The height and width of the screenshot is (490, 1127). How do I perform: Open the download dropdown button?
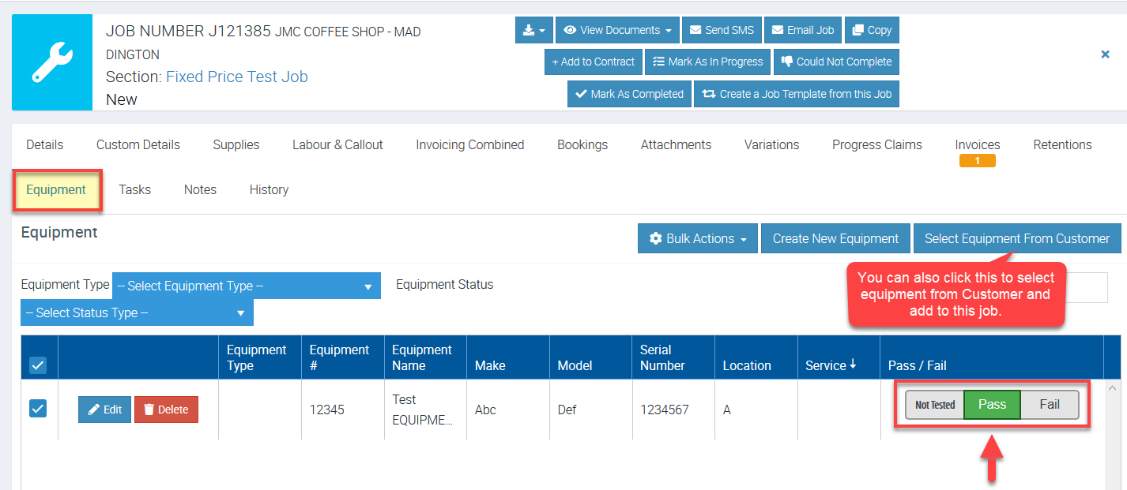[533, 30]
